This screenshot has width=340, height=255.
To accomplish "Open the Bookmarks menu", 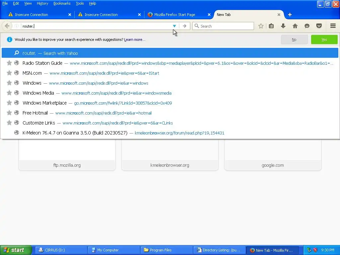I will coord(62,3).
